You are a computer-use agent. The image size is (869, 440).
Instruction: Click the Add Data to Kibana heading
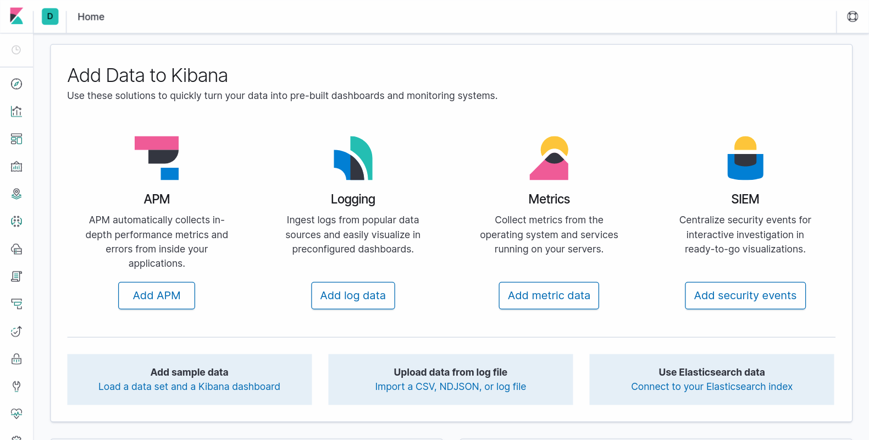[x=147, y=75]
